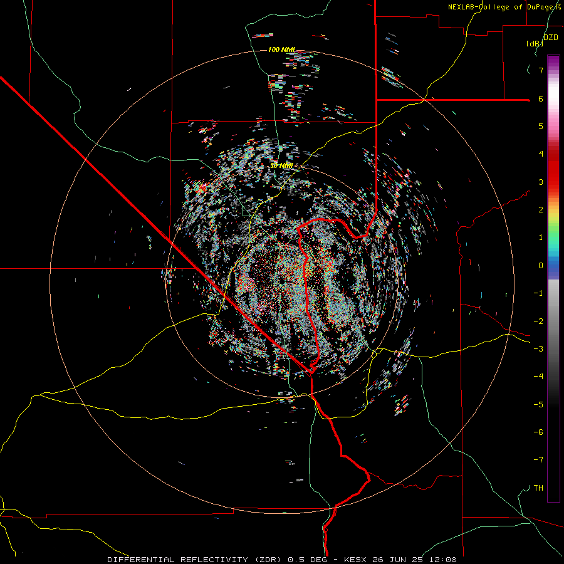564x564 pixels.
Task: Click the ZDR color scale bar
Action: coord(553,278)
